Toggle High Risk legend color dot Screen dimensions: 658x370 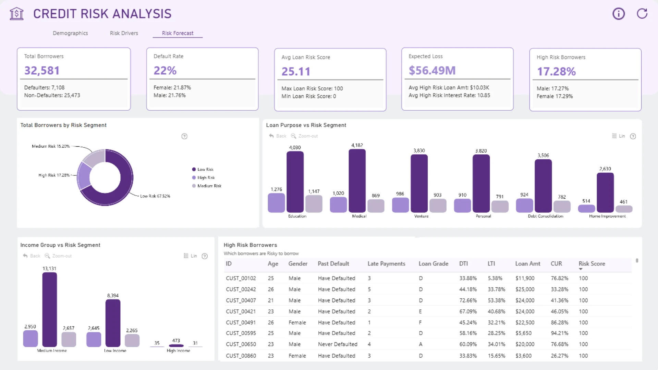(194, 177)
